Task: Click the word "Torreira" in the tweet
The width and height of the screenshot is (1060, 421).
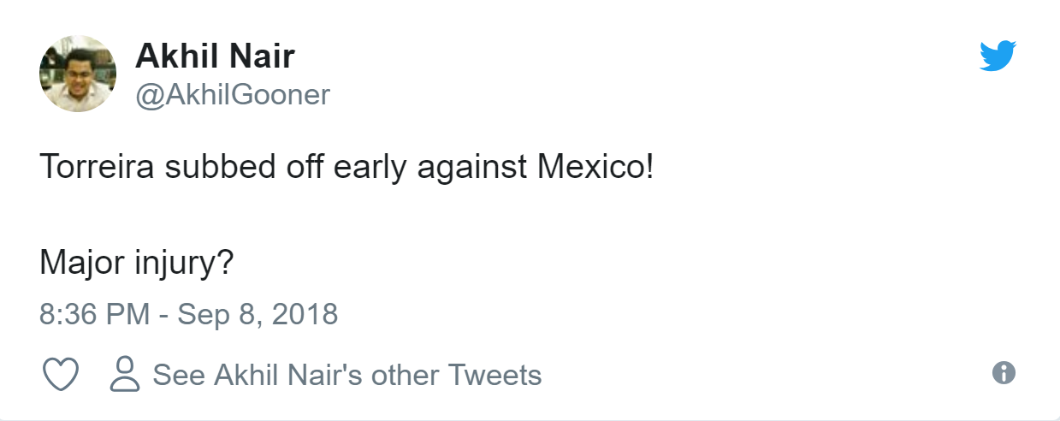Action: coord(96,167)
